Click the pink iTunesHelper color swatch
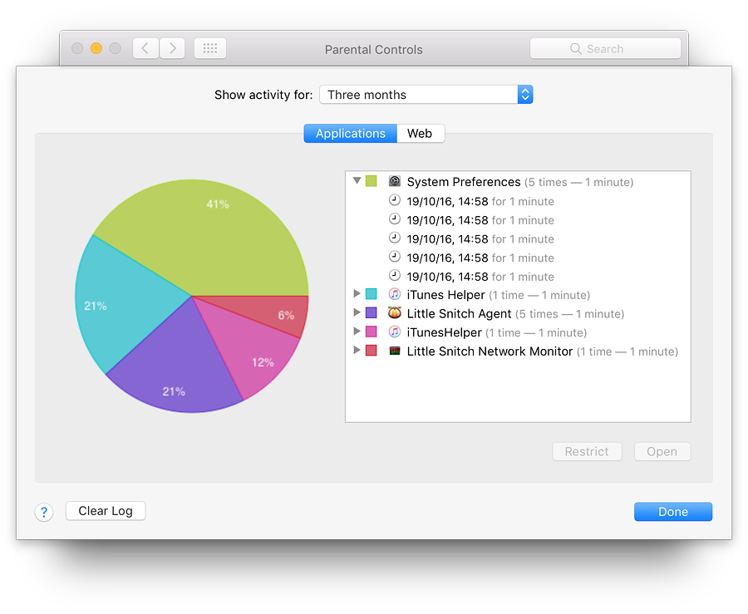The image size is (748, 614). 372,332
